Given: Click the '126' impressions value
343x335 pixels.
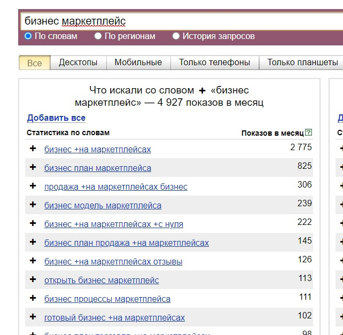Looking at the screenshot, I should [x=305, y=260].
